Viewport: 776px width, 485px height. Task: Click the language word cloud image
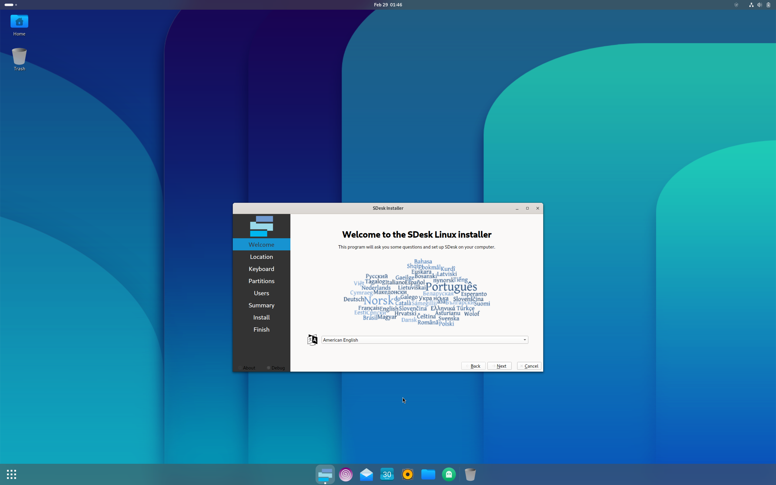pos(416,293)
